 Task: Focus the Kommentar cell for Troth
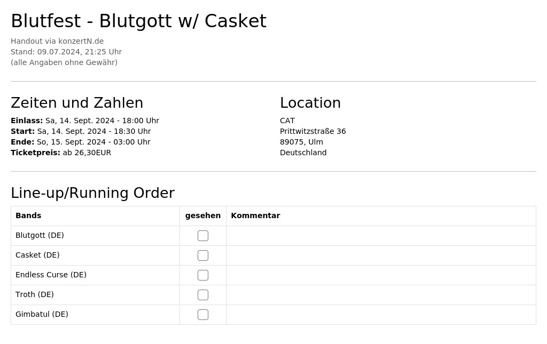click(381, 295)
